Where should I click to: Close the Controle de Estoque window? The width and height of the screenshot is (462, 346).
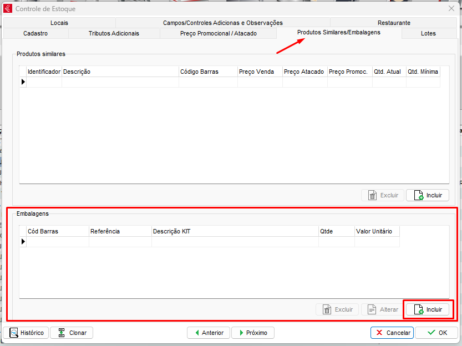click(451, 9)
